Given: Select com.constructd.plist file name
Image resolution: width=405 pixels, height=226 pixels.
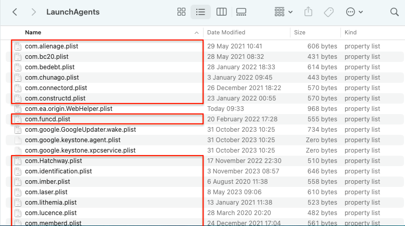Looking at the screenshot, I should [55, 98].
